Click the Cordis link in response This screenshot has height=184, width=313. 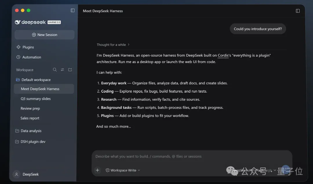(223, 56)
